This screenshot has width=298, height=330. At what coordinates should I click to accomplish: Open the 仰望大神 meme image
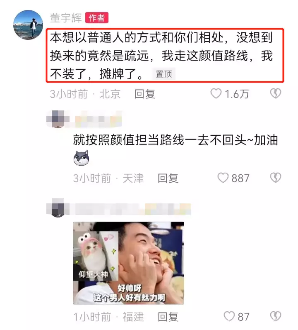pos(128,263)
